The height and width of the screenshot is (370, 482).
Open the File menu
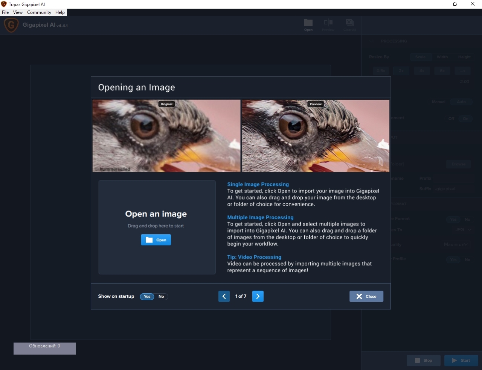5,12
